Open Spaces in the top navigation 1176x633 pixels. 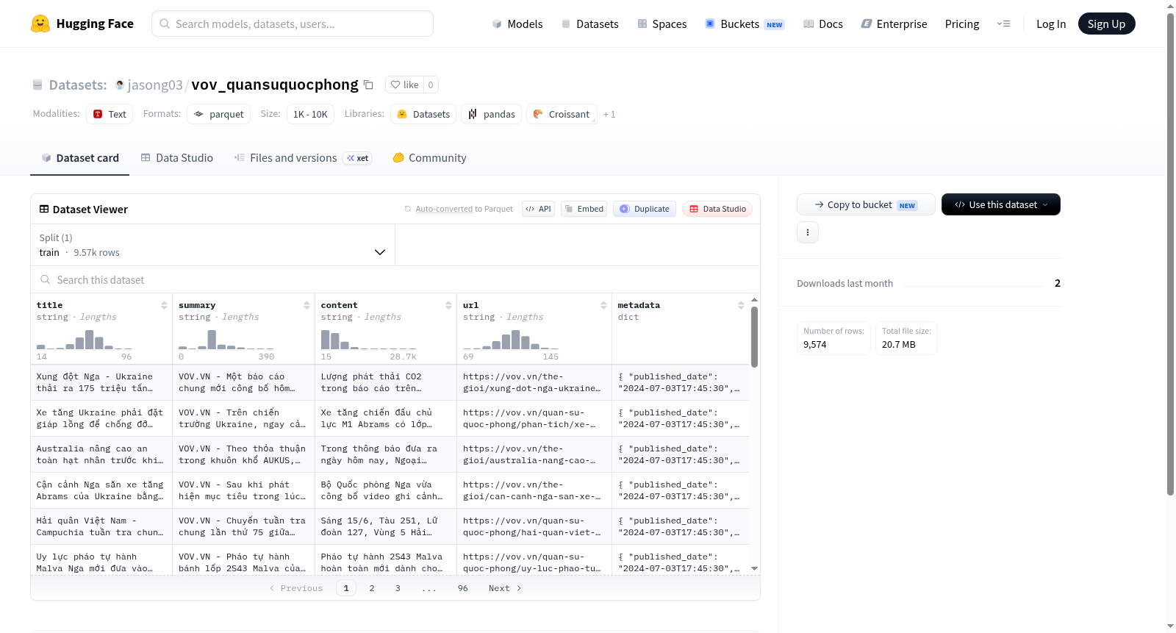pos(661,24)
